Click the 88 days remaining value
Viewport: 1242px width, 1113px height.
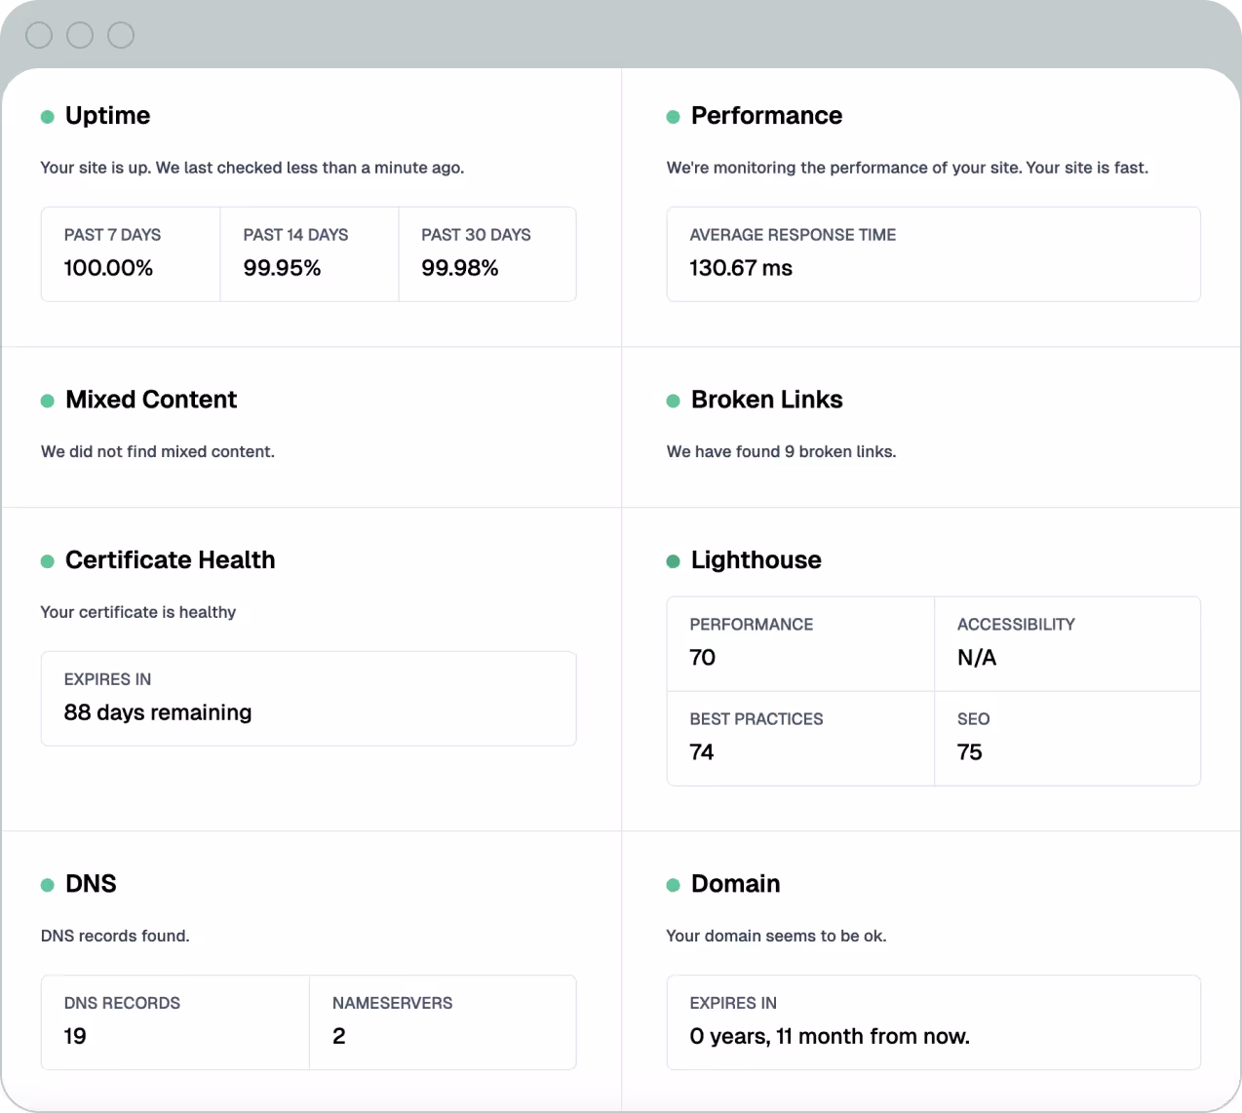point(158,712)
